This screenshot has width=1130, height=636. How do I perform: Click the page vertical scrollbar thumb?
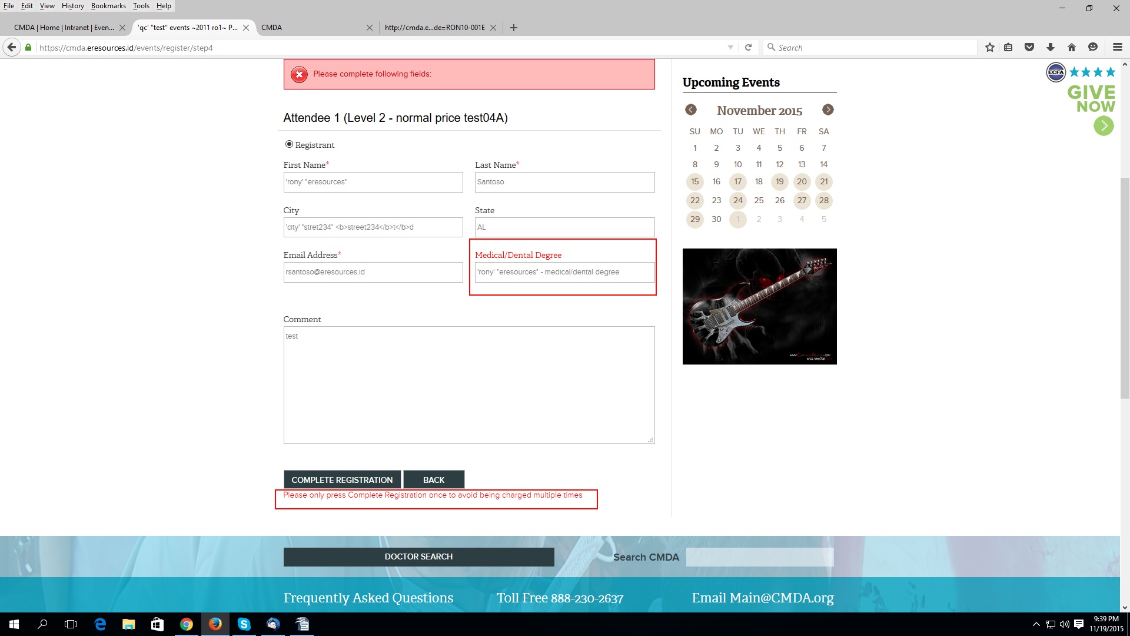tap(1125, 289)
